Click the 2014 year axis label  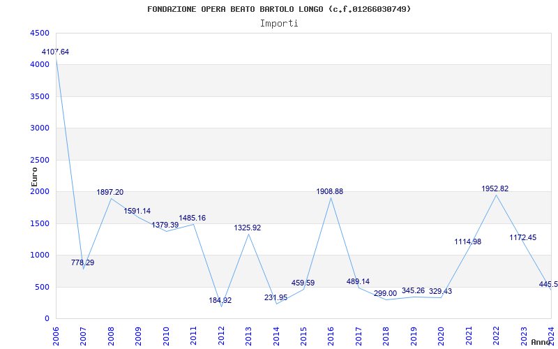pyautogui.click(x=276, y=336)
